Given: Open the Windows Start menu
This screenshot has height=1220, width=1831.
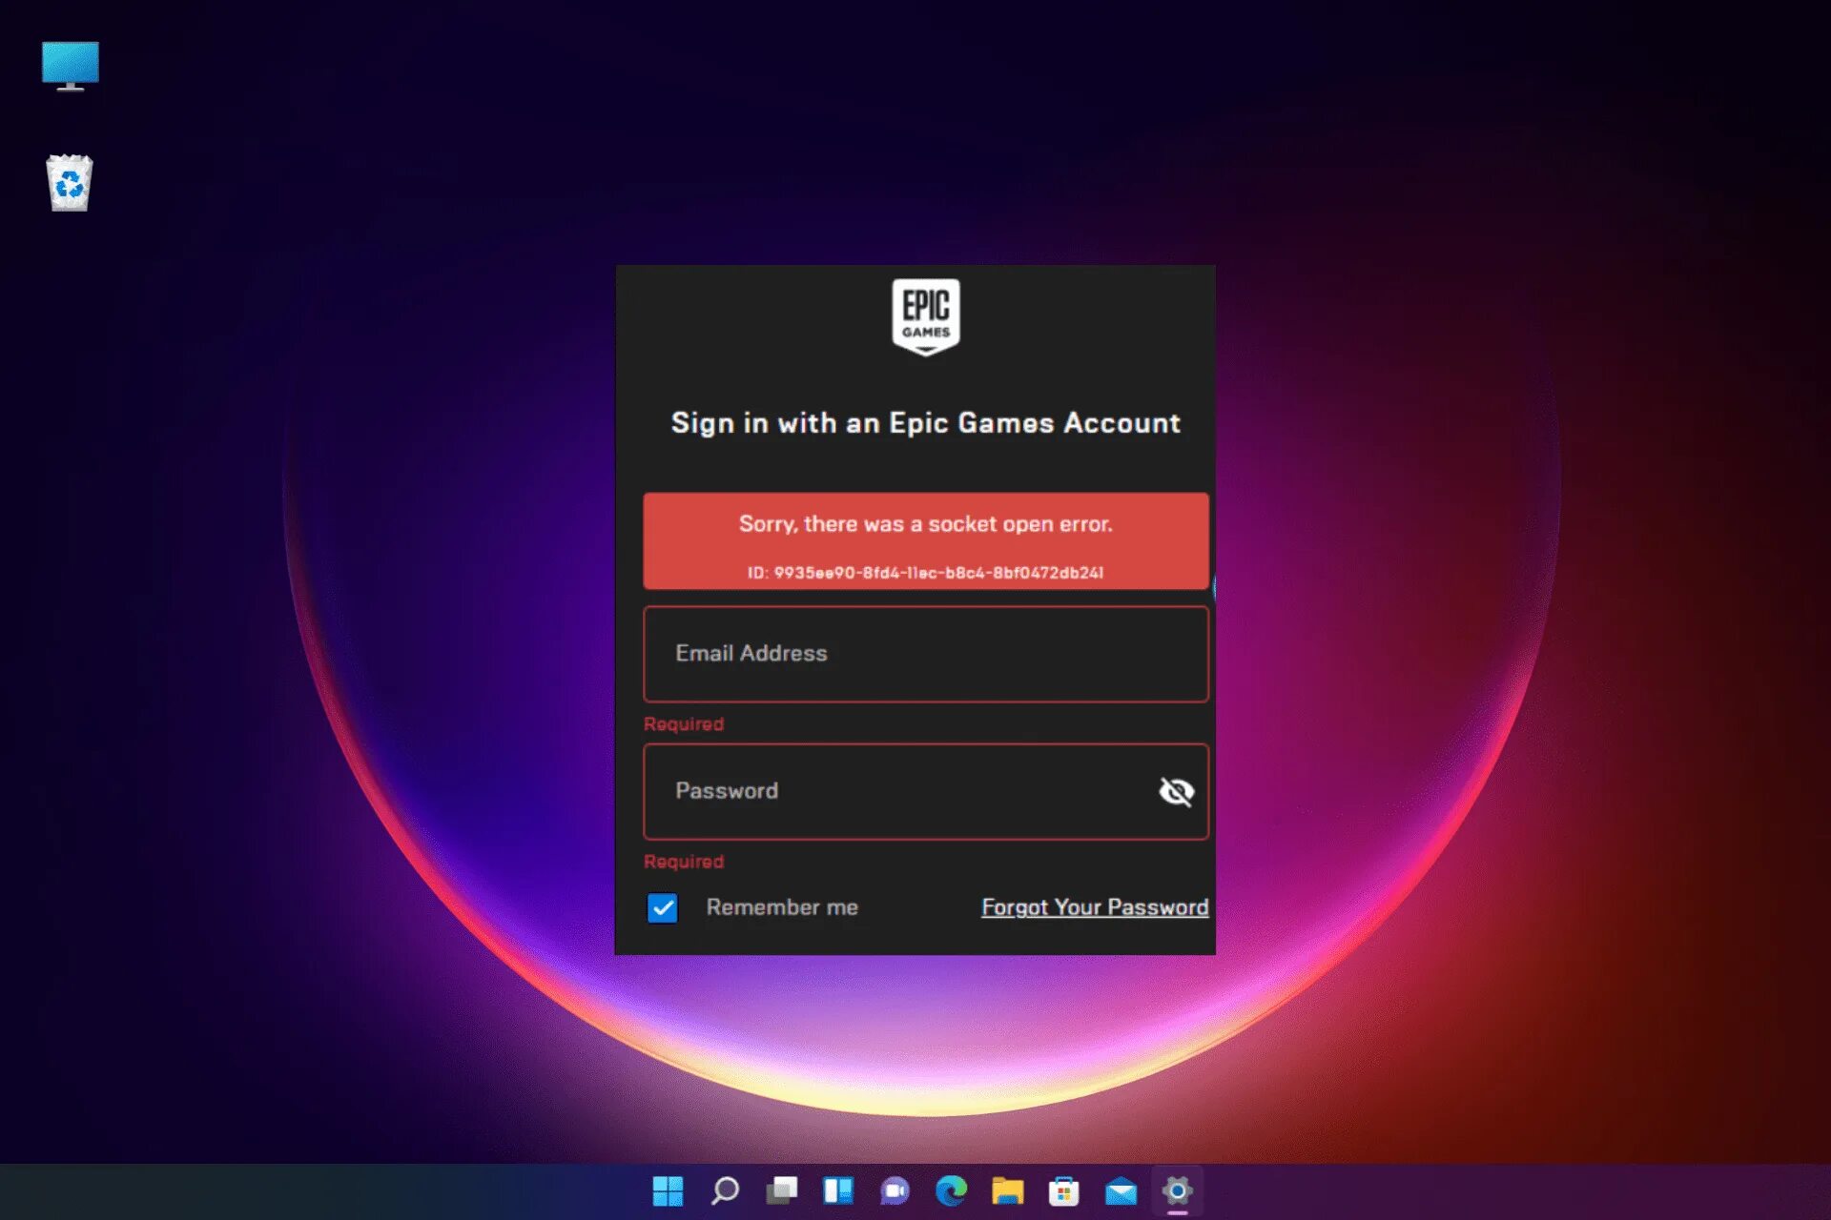Looking at the screenshot, I should (668, 1190).
